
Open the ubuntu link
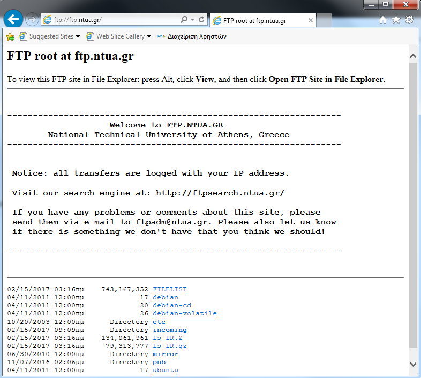[x=166, y=370]
